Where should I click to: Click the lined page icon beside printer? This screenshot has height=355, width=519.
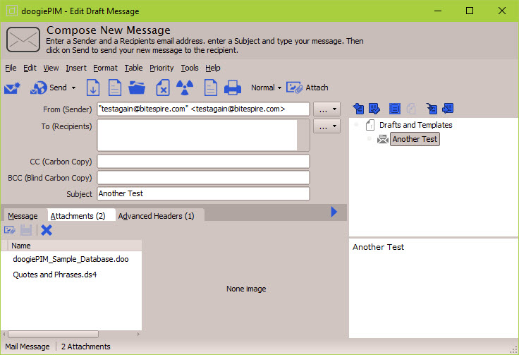coord(211,88)
